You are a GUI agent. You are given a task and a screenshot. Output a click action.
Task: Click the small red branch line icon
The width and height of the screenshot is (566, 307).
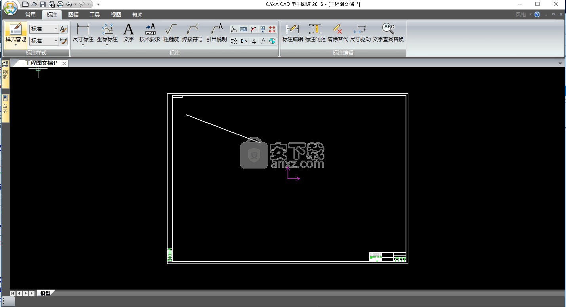click(x=253, y=29)
